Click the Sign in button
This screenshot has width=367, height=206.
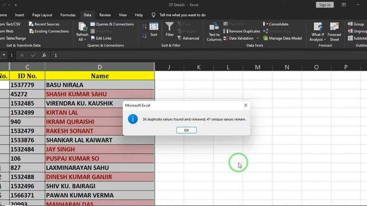[325, 5]
